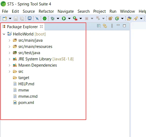146x137 pixels.
Task: Click the New Java Class icon
Action: (117, 18)
